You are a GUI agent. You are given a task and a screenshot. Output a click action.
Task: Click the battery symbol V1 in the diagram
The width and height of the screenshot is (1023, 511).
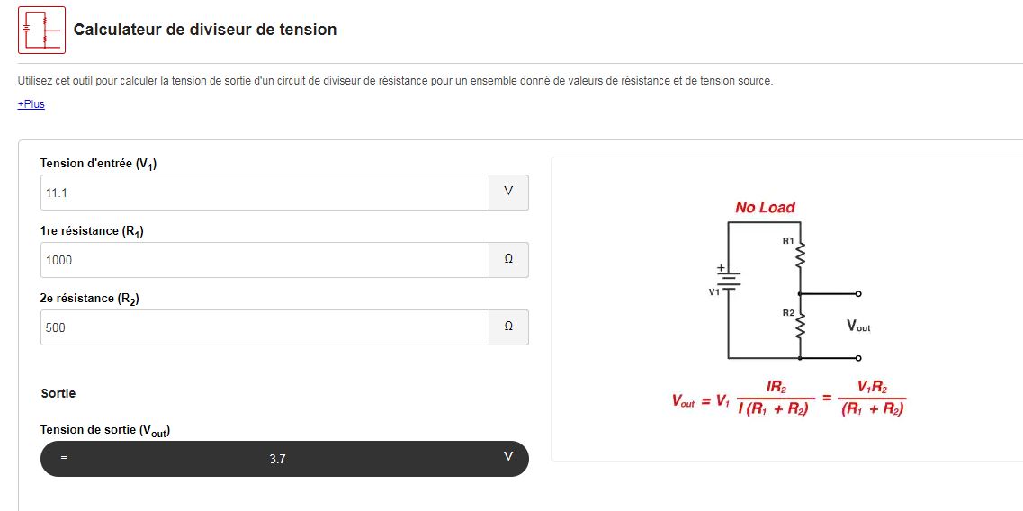pos(728,281)
